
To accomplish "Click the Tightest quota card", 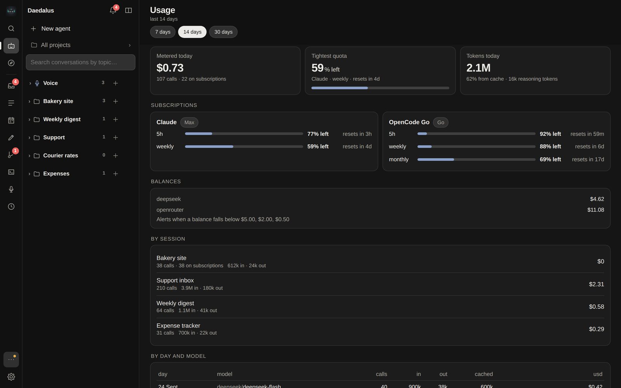I will point(380,71).
